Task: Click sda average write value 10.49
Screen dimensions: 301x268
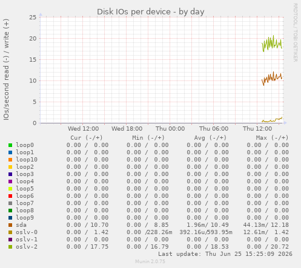Action: pos(220,225)
